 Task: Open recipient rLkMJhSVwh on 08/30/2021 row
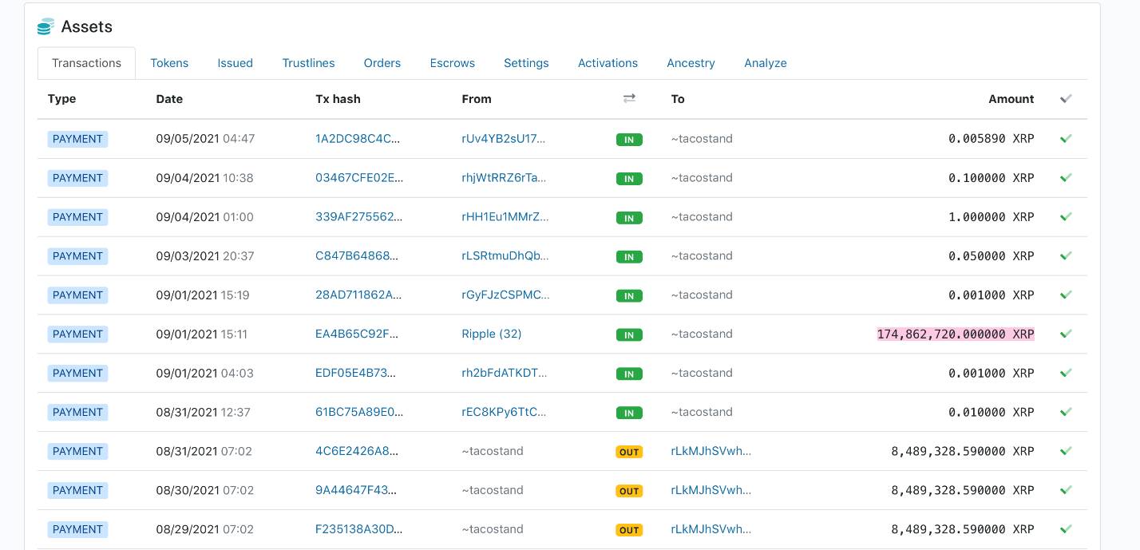coord(711,491)
